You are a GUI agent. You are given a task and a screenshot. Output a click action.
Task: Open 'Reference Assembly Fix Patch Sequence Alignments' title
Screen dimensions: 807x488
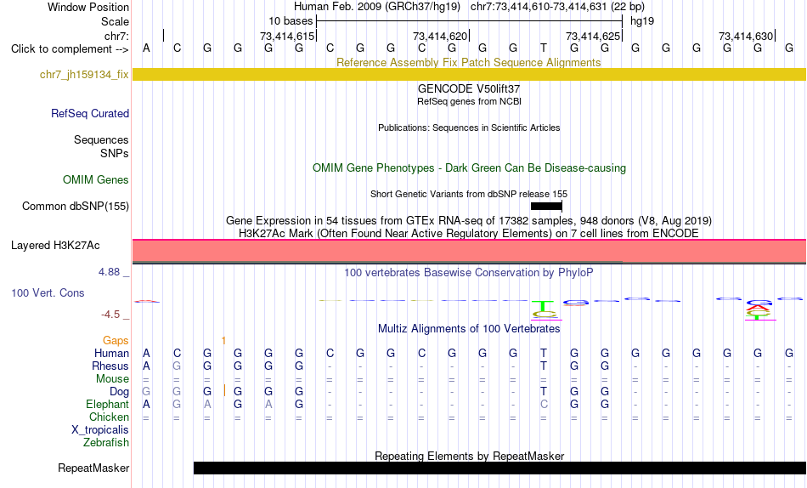468,62
